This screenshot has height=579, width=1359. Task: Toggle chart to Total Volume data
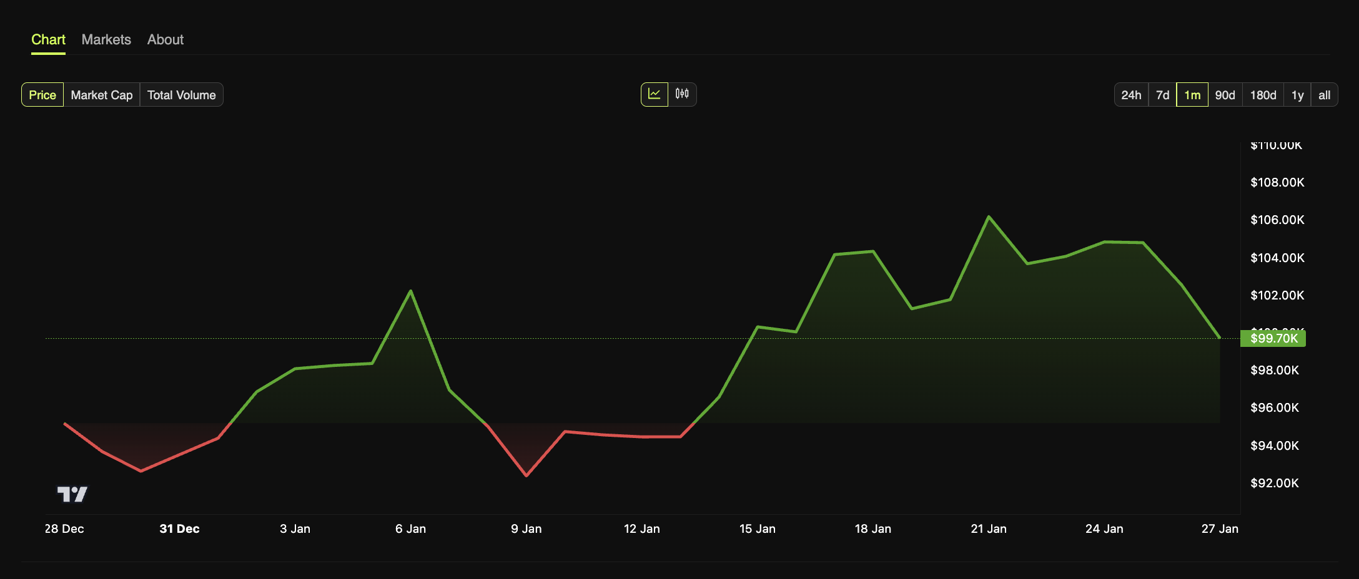pos(181,95)
